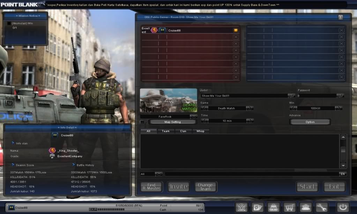The width and height of the screenshot is (357, 214).
Task: Click the Invite button
Action: coord(179,187)
